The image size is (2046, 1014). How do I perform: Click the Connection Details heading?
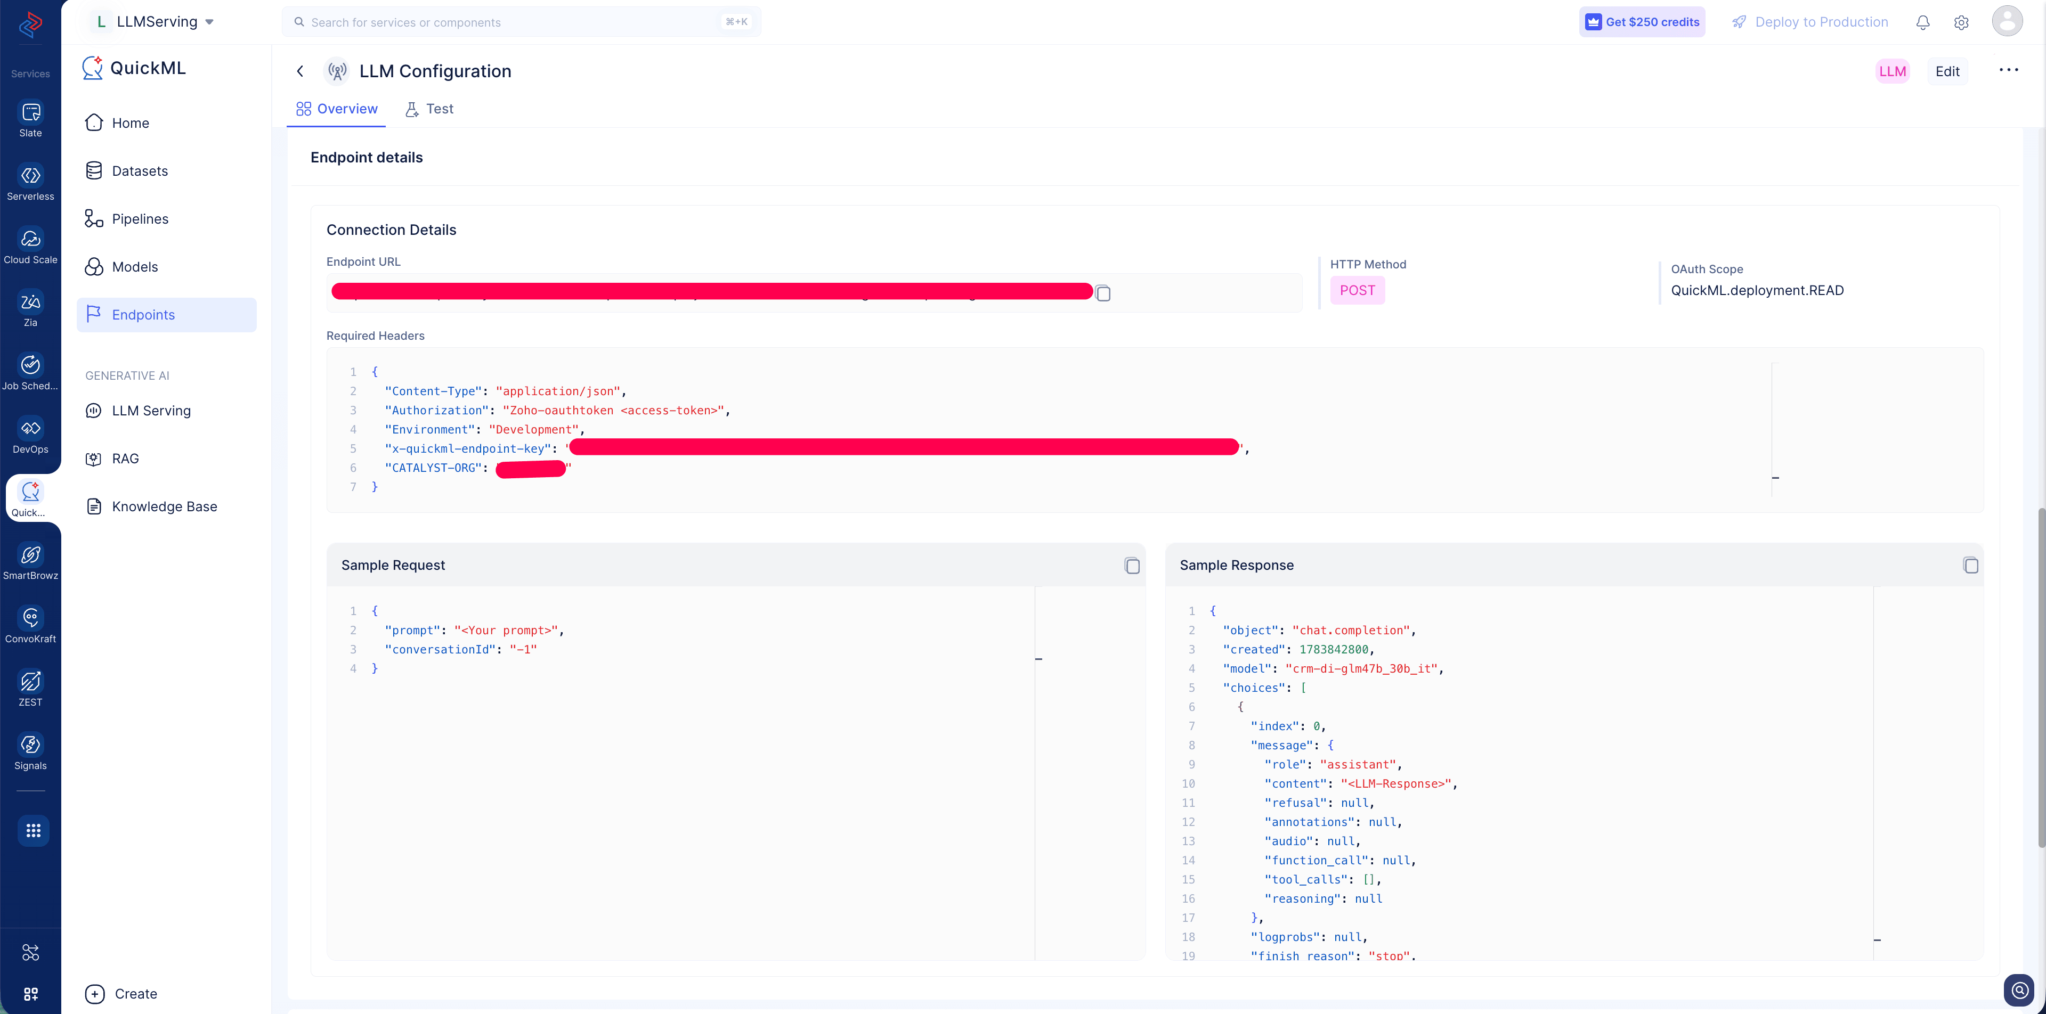click(392, 230)
